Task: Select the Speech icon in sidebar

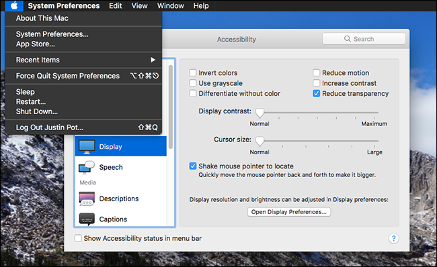Action: click(x=87, y=168)
